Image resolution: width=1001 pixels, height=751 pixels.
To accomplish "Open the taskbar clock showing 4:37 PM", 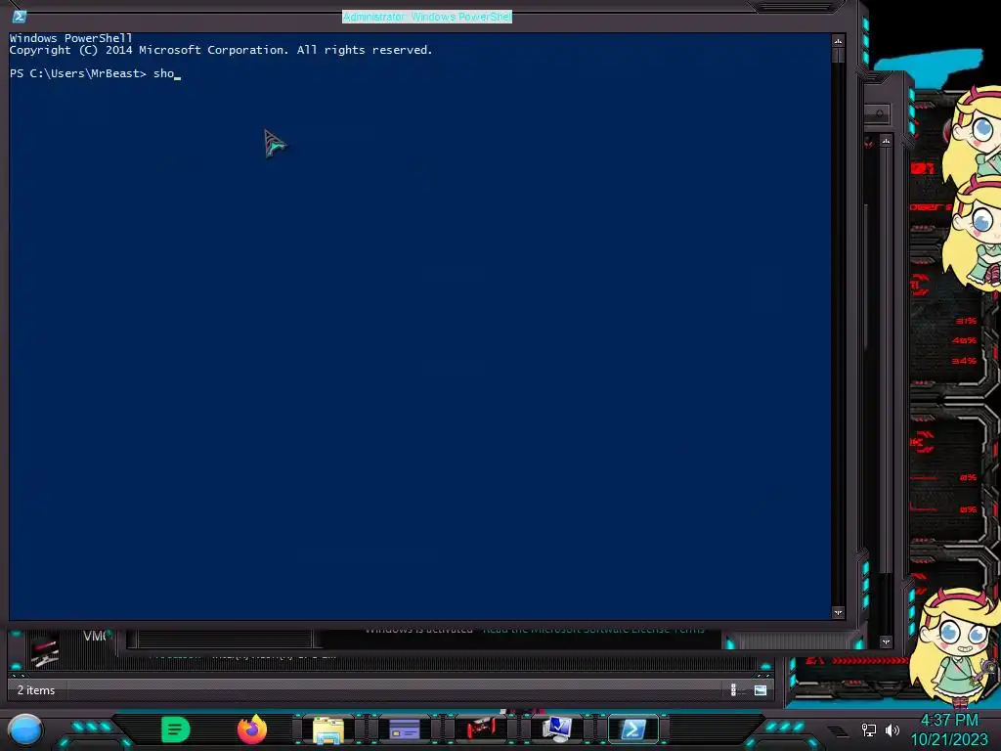I will [x=949, y=729].
